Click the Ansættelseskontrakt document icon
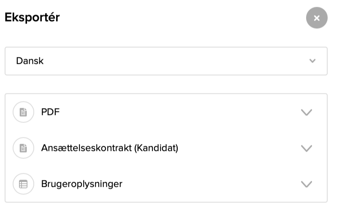 pos(23,148)
